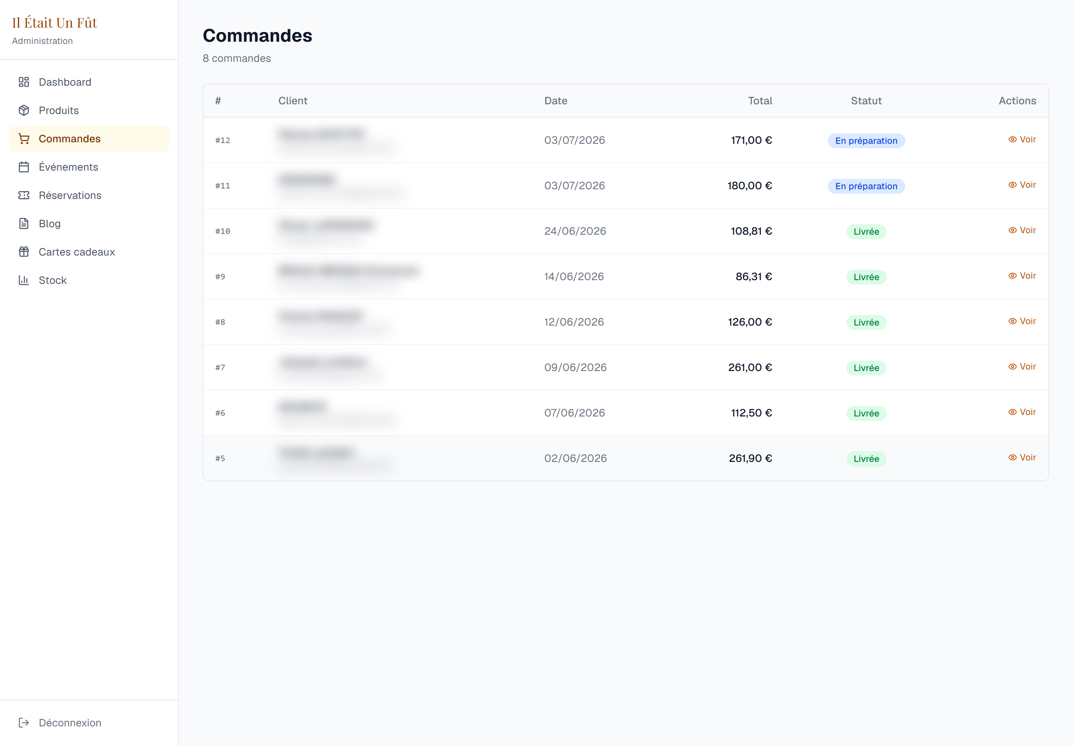The height and width of the screenshot is (745, 1073).
Task: Click the eye icon for order #10
Action: [x=1012, y=230]
